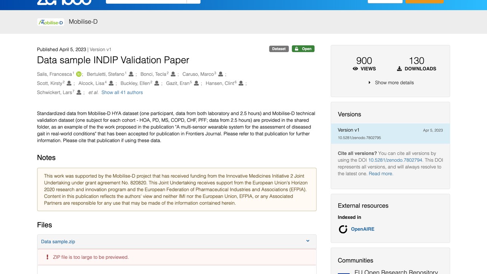Click the Notes heading
The width and height of the screenshot is (487, 274).
coord(46,158)
